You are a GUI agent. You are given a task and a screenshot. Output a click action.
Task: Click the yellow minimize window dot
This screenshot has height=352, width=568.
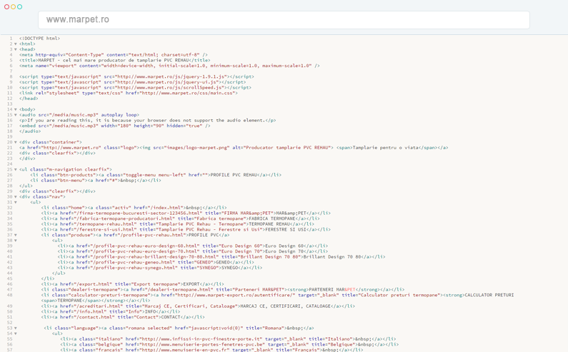pyautogui.click(x=13, y=7)
